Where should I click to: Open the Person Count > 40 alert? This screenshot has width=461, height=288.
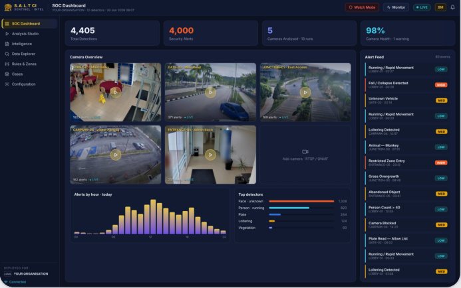(407, 210)
